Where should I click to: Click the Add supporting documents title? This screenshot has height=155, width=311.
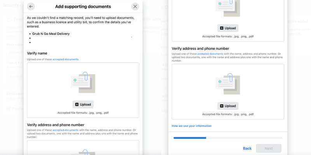point(83,7)
